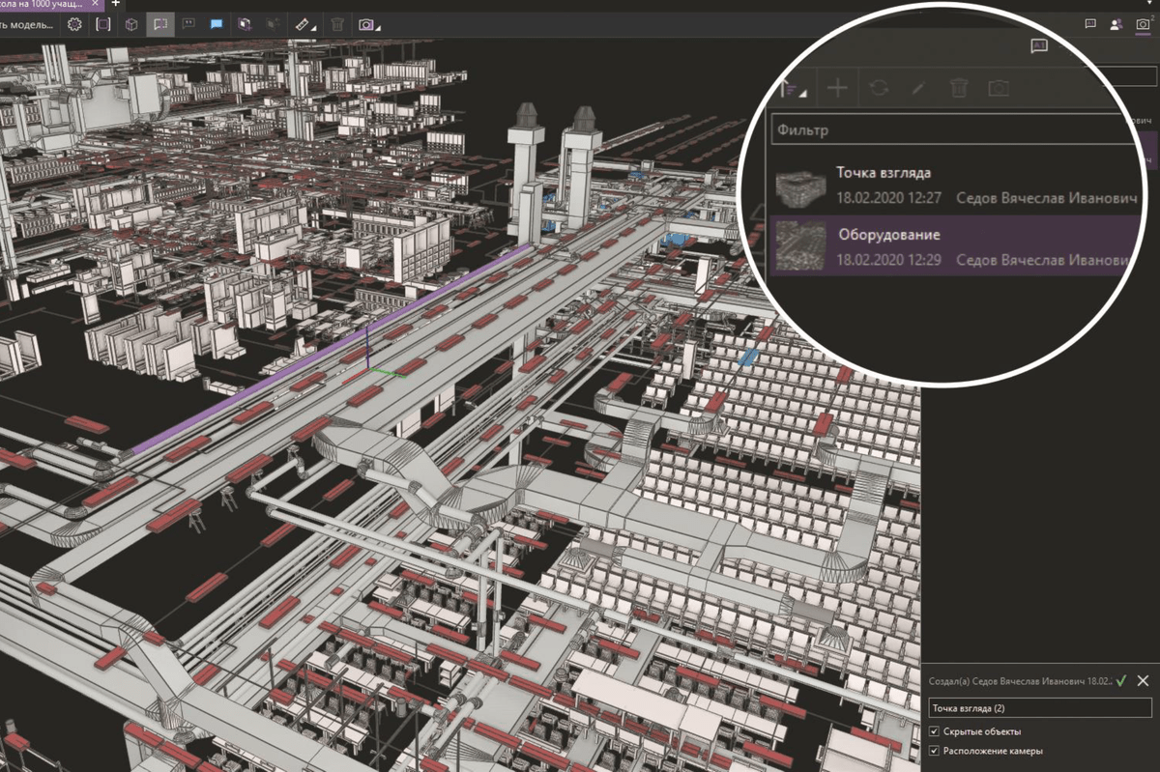Uncheck the Расположение камеры checkbox

point(934,751)
